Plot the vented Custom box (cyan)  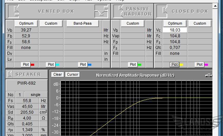(51, 64)
